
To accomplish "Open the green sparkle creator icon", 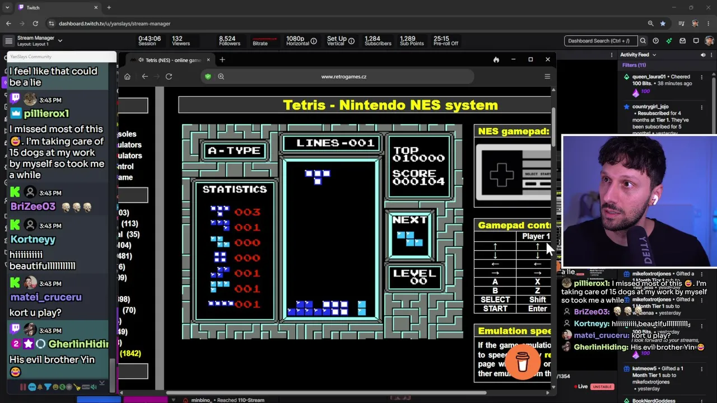I will coord(669,41).
